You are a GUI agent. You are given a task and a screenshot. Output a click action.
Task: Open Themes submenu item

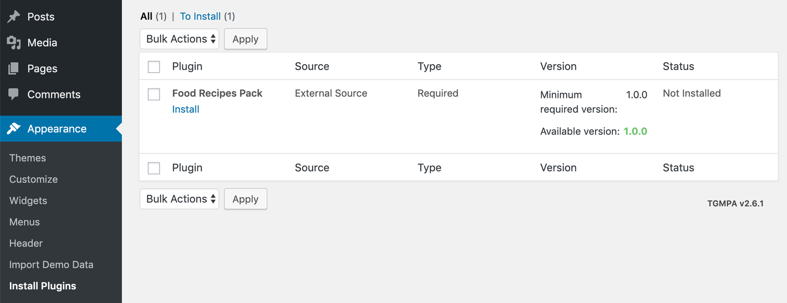(28, 158)
